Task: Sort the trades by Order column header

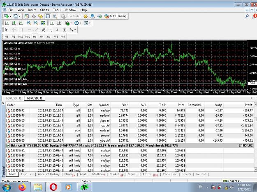Action: tap(11, 105)
